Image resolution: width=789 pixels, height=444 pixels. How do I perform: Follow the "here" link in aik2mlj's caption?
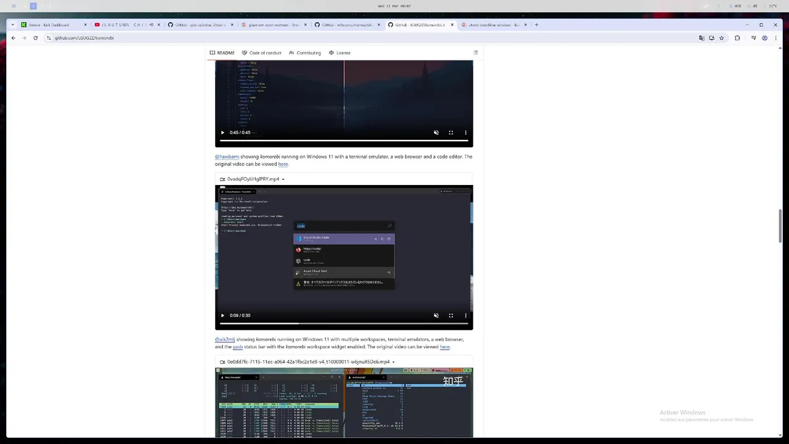coord(444,347)
